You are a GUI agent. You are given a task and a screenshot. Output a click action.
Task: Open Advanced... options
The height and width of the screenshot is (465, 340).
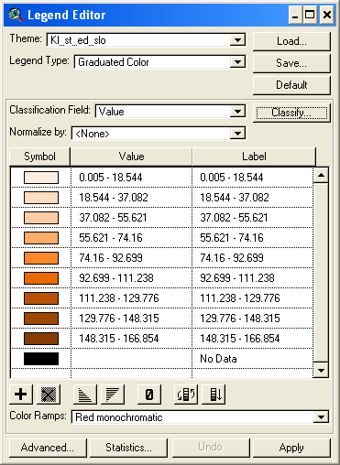48,448
